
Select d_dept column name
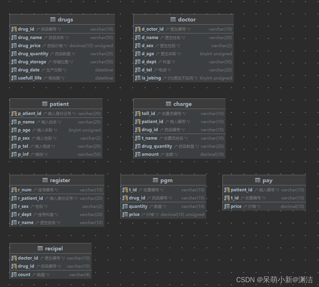click(x=149, y=62)
